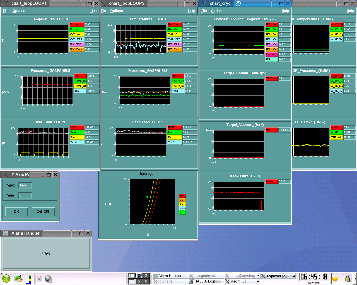Select green Beam legend in Heat_Load_LOOP1
This screenshot has width=357, height=285.
(x=77, y=132)
